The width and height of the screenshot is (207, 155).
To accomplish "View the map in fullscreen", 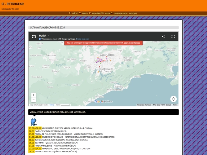I will point(173,36).
